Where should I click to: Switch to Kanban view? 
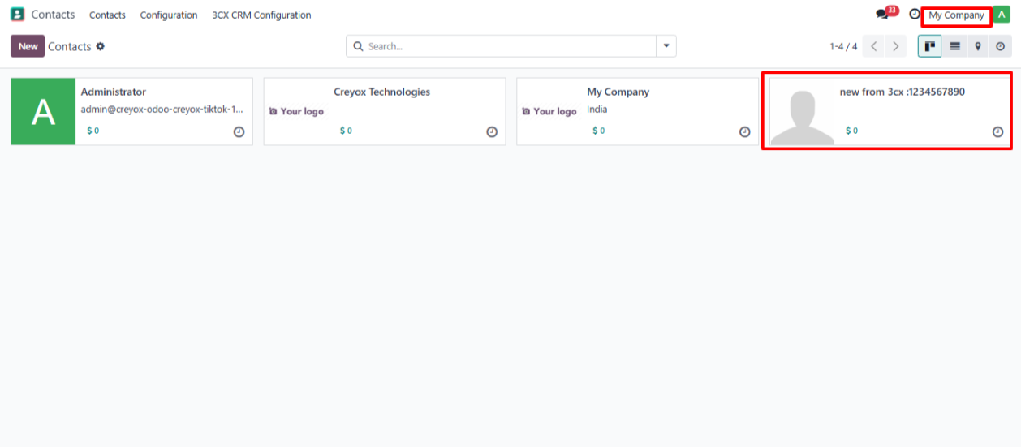pos(929,46)
